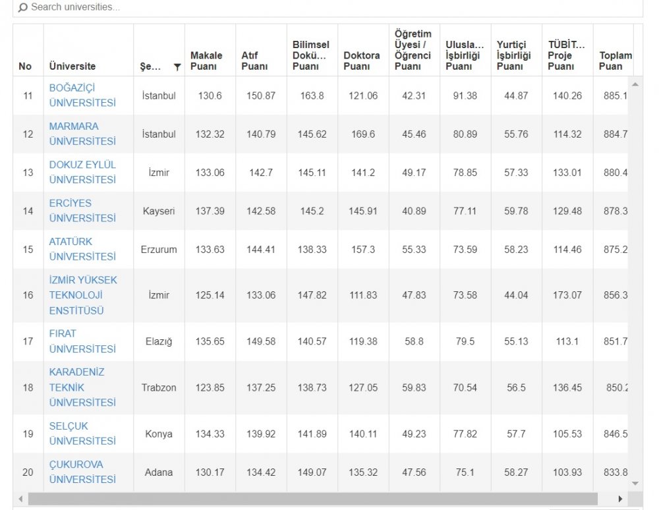This screenshot has height=510, width=659.
Task: Click the vertical scrollbar down arrow
Action: tap(635, 484)
